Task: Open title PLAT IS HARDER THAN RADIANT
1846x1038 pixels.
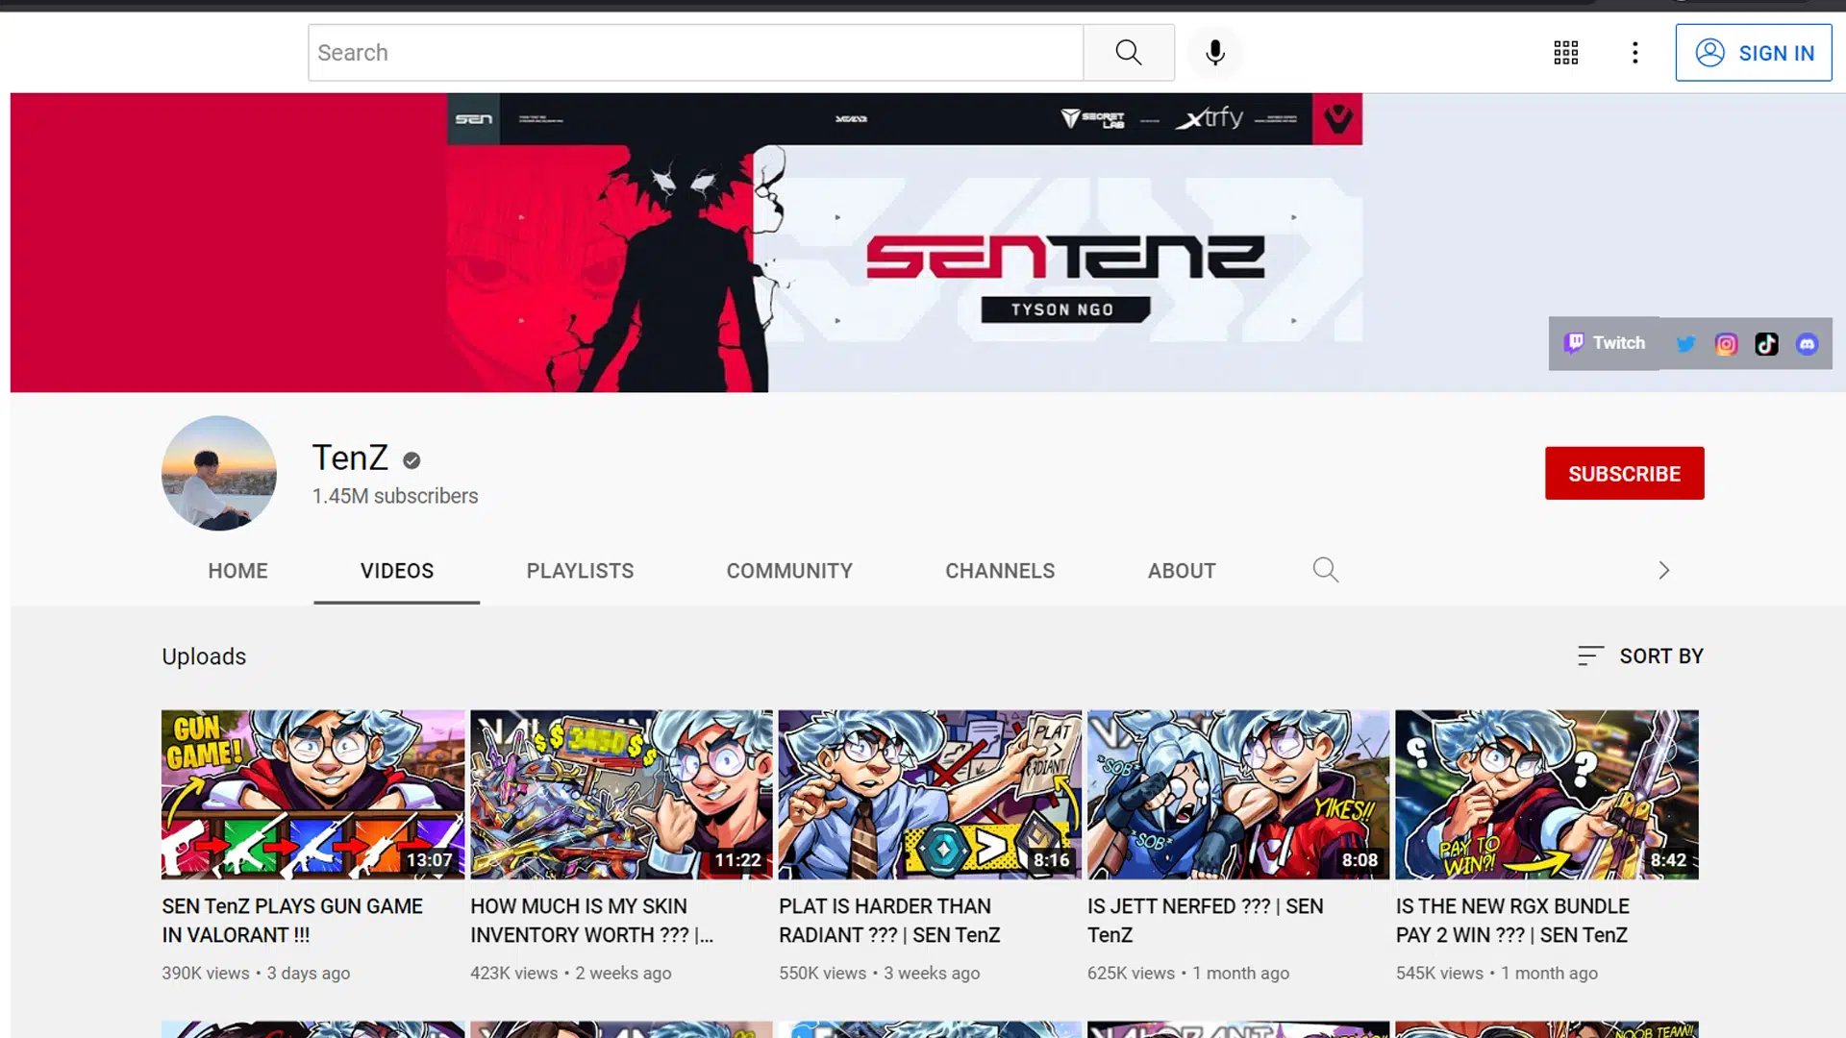Action: (x=889, y=921)
